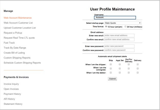Screen dimensions: 160x110
Task: Select the 12 hour (am/pm) time format
Action: click(x=106, y=27)
